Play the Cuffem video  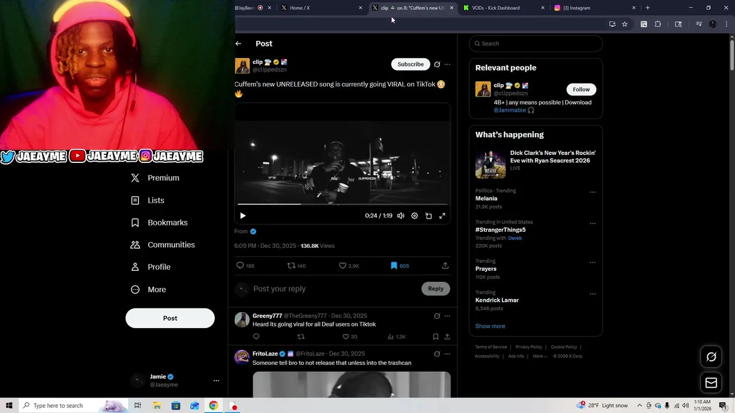(242, 216)
